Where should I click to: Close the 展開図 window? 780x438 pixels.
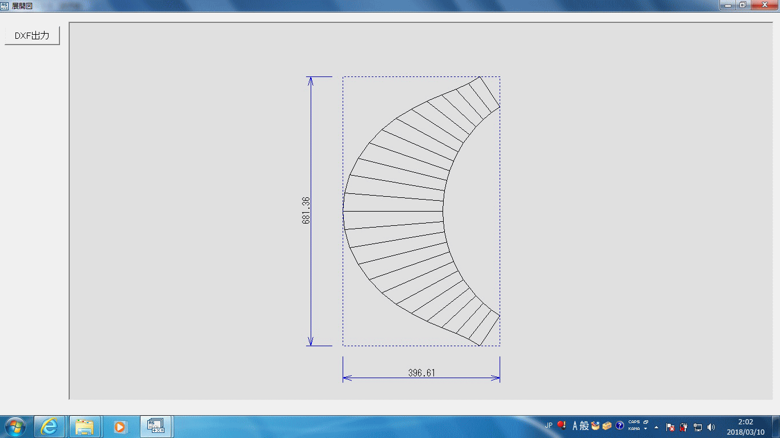click(763, 5)
